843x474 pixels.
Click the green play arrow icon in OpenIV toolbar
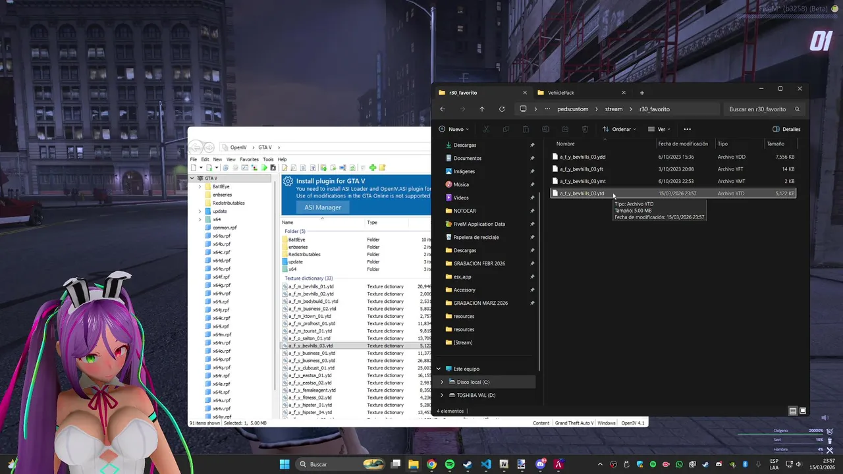[264, 168]
